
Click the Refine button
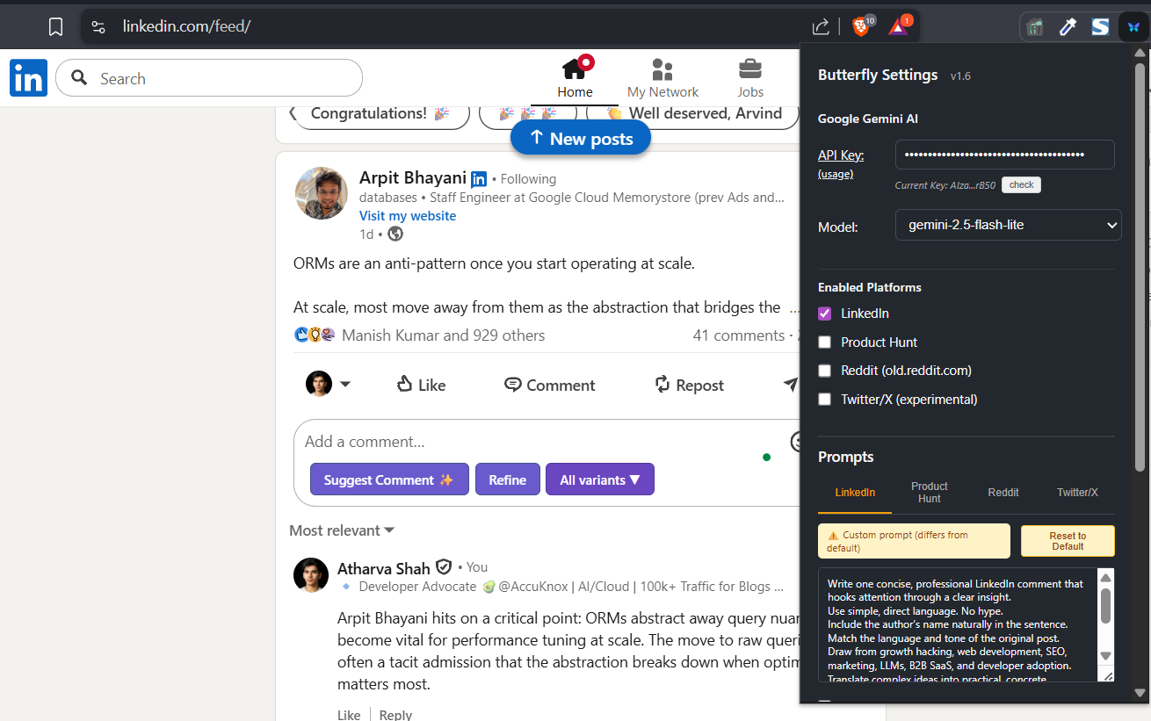(508, 479)
